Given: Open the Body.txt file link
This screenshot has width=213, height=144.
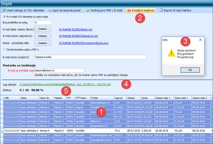Looking at the screenshot, I should (76, 29).
